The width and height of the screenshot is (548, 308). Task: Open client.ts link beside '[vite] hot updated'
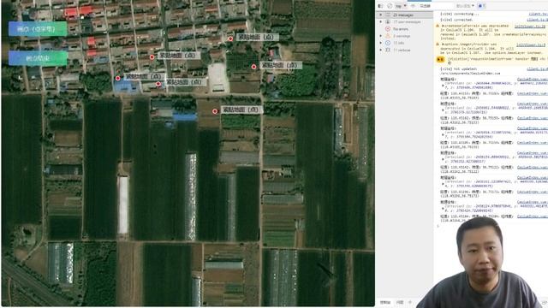coord(539,69)
